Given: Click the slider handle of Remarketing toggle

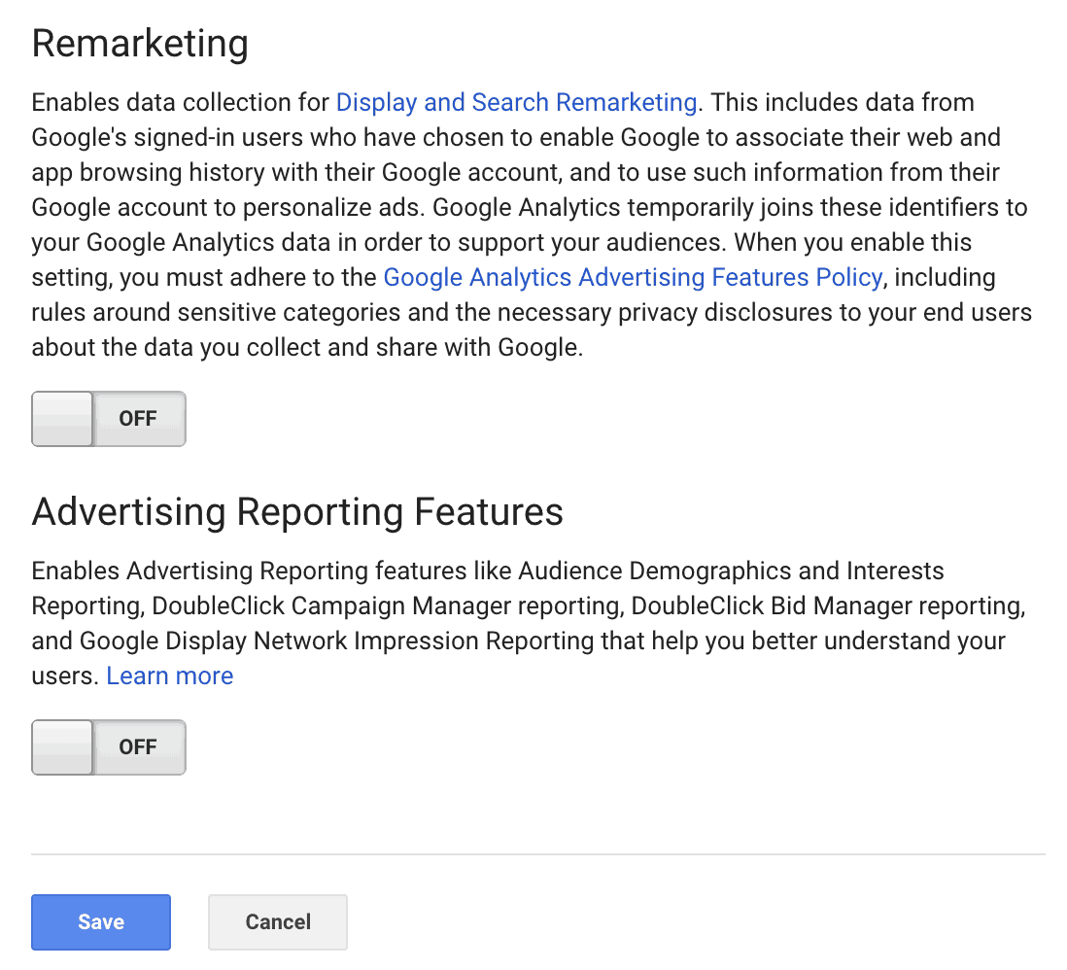Looking at the screenshot, I should (61, 418).
